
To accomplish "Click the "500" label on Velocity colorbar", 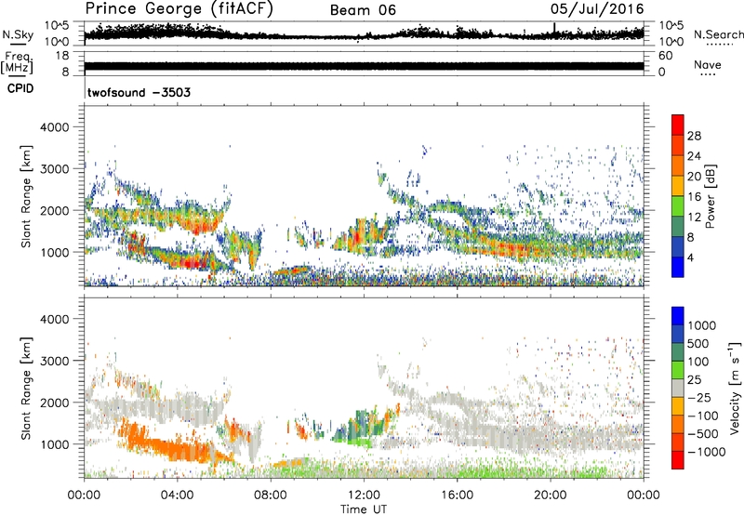I will coord(698,343).
